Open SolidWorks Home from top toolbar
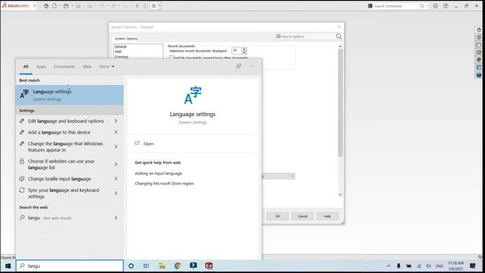The width and height of the screenshot is (485, 273). pos(46,6)
